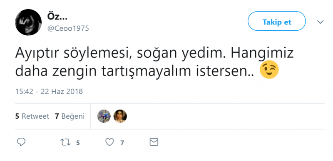
Task: Open first liker's avatar thumbnail
Action: (104, 116)
